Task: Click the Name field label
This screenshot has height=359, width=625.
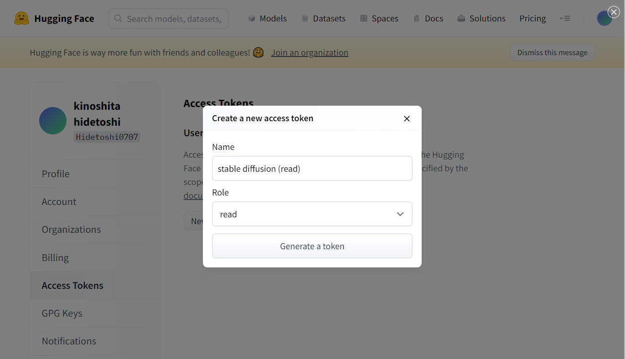Action: coord(223,147)
